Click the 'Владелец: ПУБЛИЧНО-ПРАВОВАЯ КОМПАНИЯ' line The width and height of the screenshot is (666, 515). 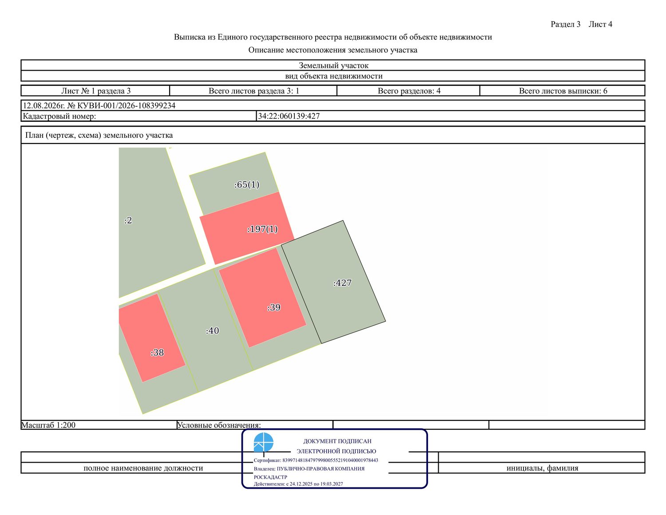pos(309,469)
